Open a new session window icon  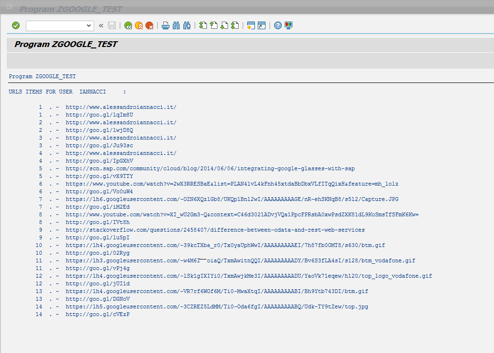[251, 25]
